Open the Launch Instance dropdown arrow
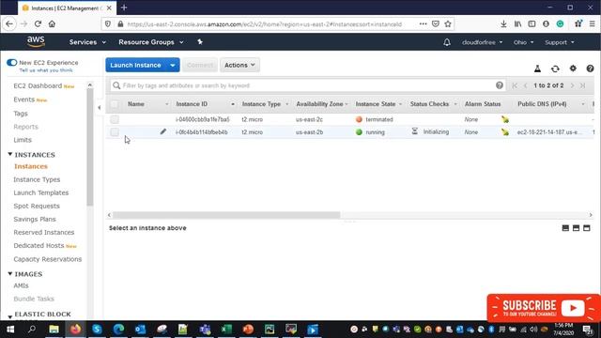The image size is (601, 338). (x=173, y=65)
